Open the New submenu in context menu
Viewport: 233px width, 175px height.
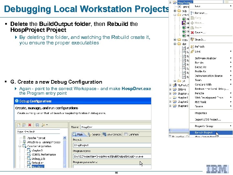211,6
